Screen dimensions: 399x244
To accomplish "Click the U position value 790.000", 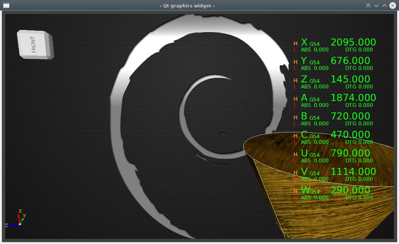I will (351, 153).
